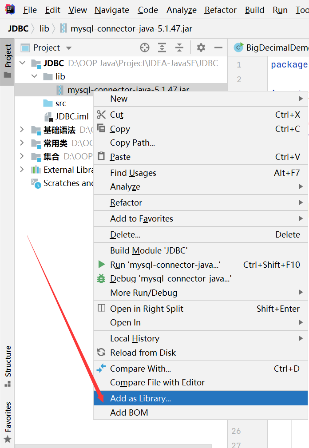Image resolution: width=309 pixels, height=448 pixels.
Task: Open Local History submenu
Action: (201, 339)
